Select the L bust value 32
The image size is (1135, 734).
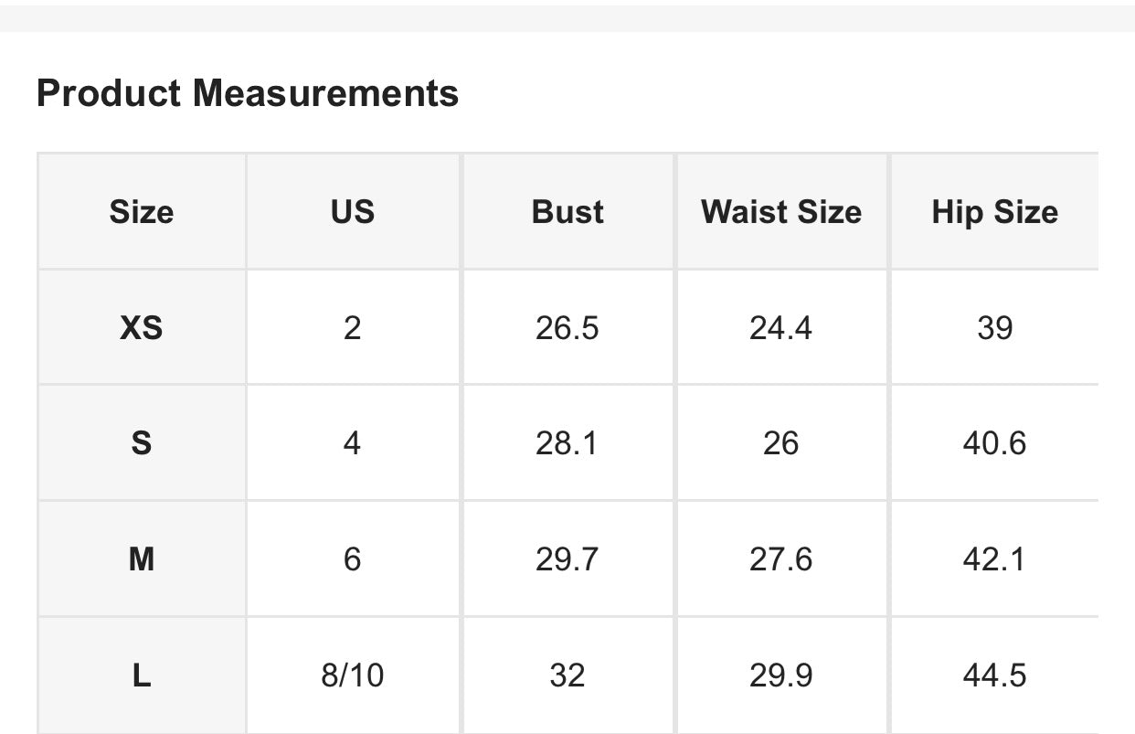567,675
